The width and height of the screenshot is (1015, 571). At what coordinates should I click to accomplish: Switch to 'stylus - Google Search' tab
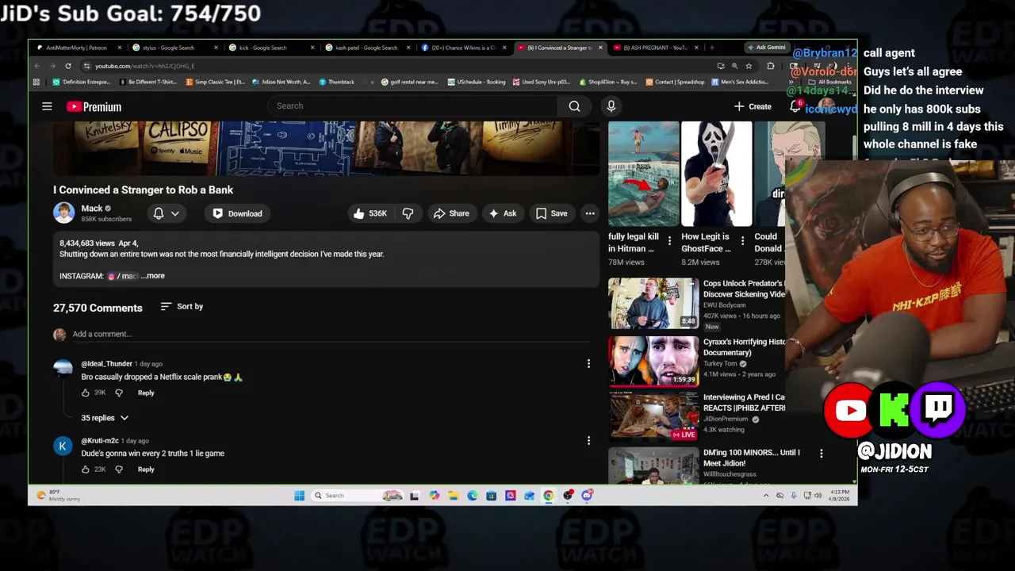[174, 48]
